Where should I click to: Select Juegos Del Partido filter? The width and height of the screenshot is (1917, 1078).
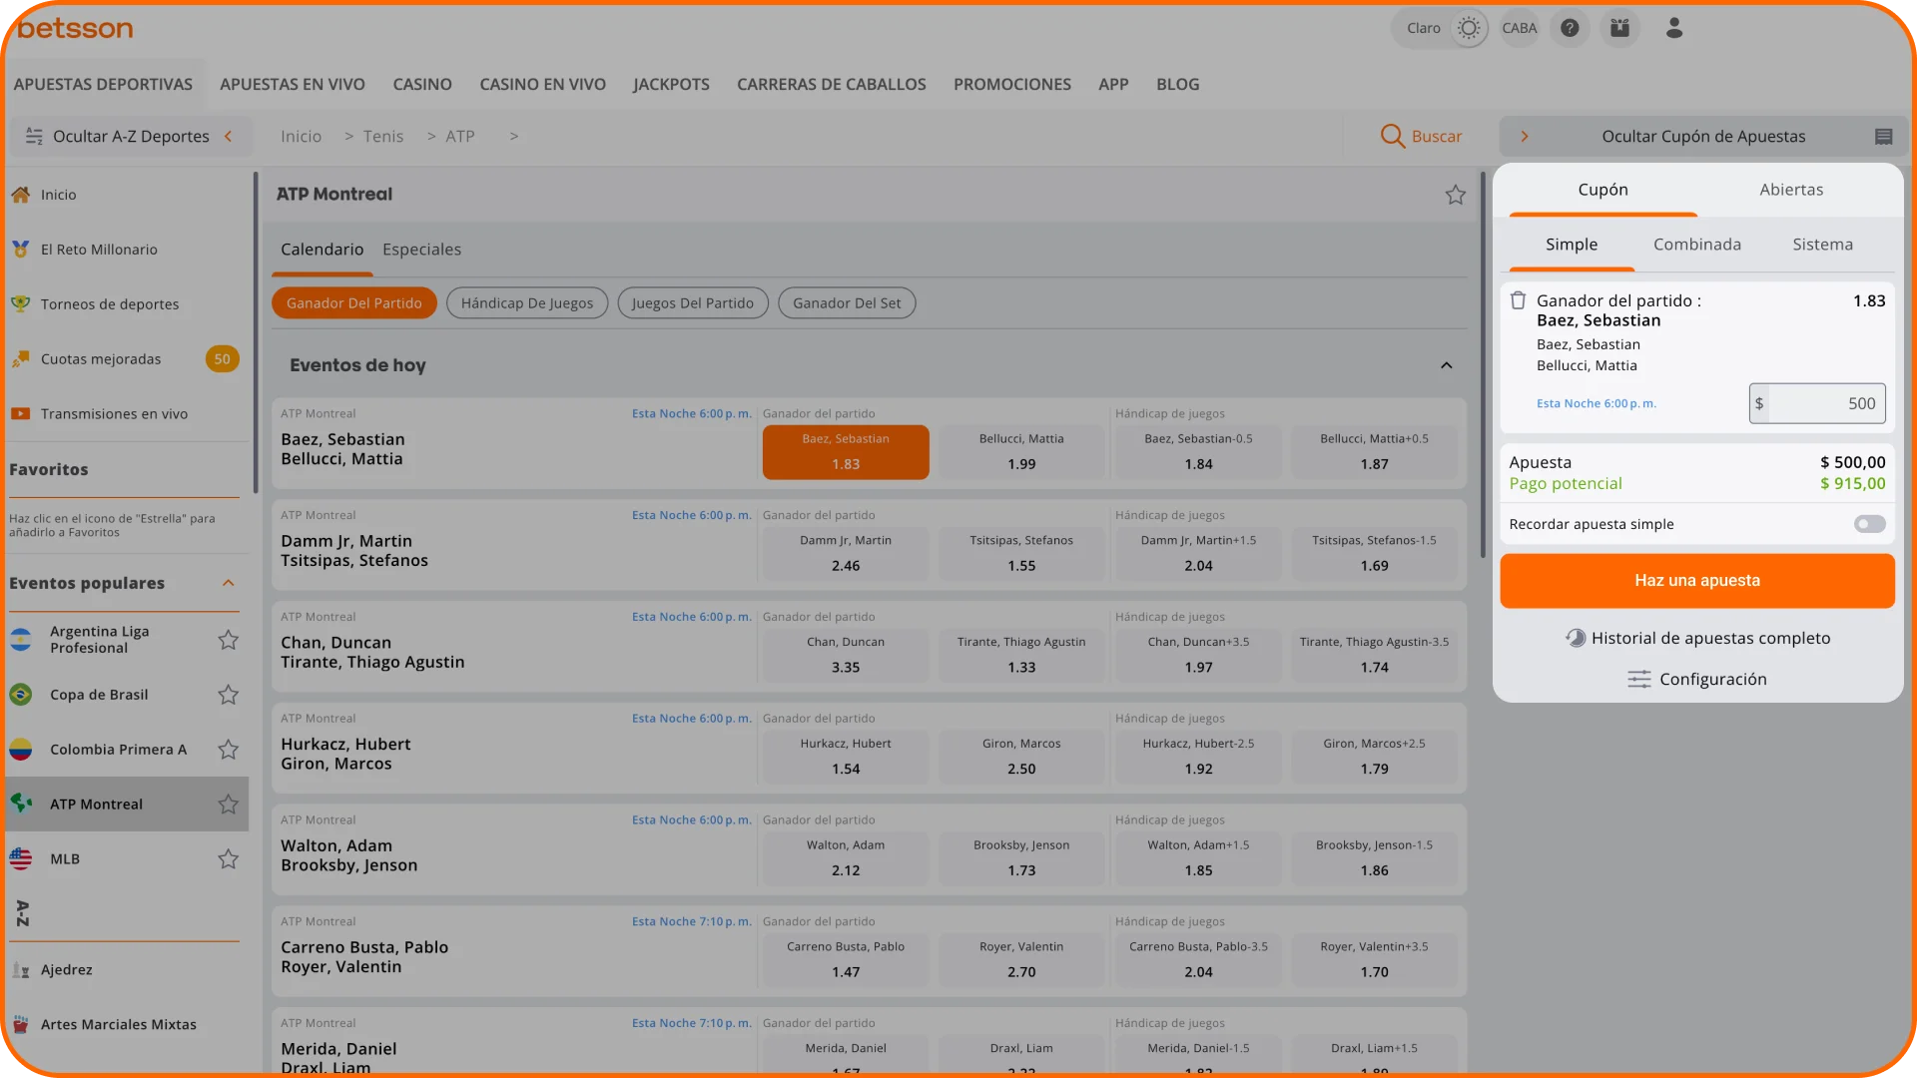(x=693, y=303)
